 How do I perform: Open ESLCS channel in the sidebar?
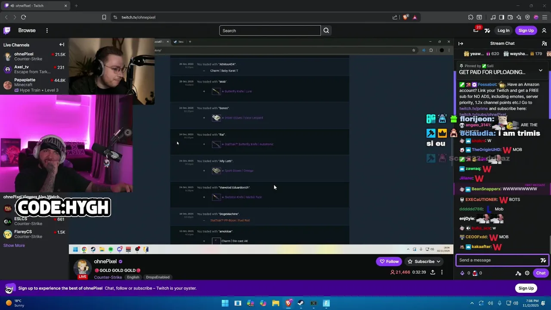[x=34, y=221]
